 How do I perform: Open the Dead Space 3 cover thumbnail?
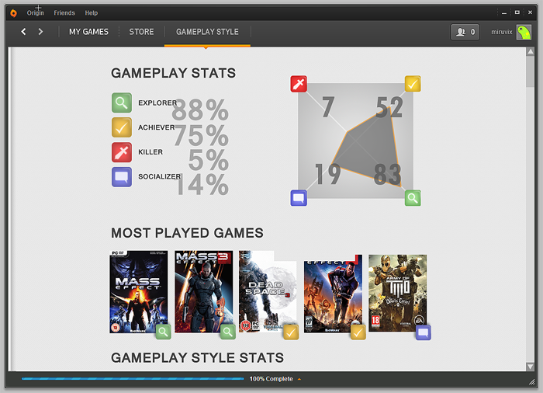[x=268, y=292]
